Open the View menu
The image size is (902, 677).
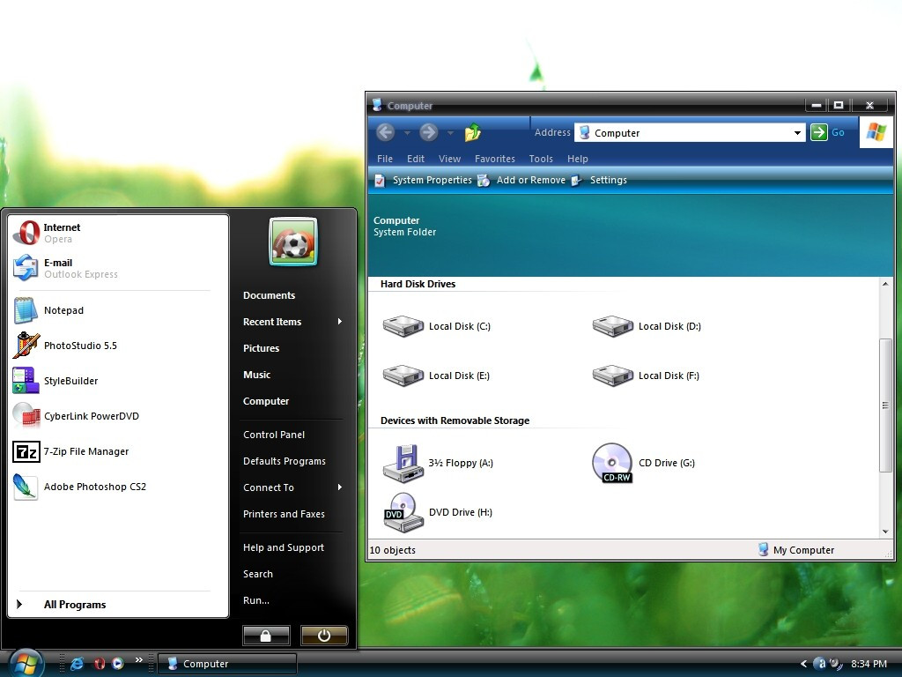coord(449,159)
